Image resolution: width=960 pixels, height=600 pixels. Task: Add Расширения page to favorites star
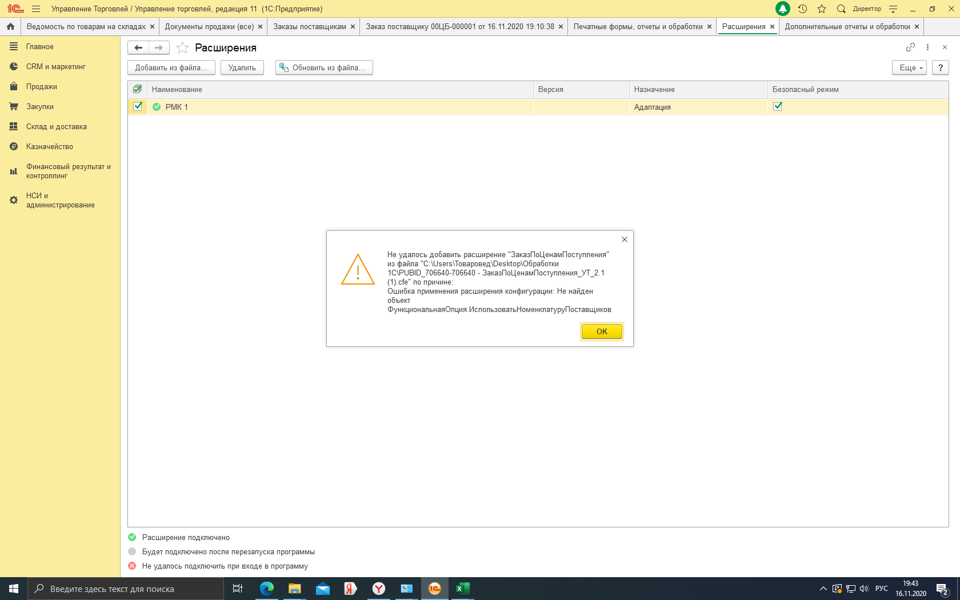click(x=182, y=47)
